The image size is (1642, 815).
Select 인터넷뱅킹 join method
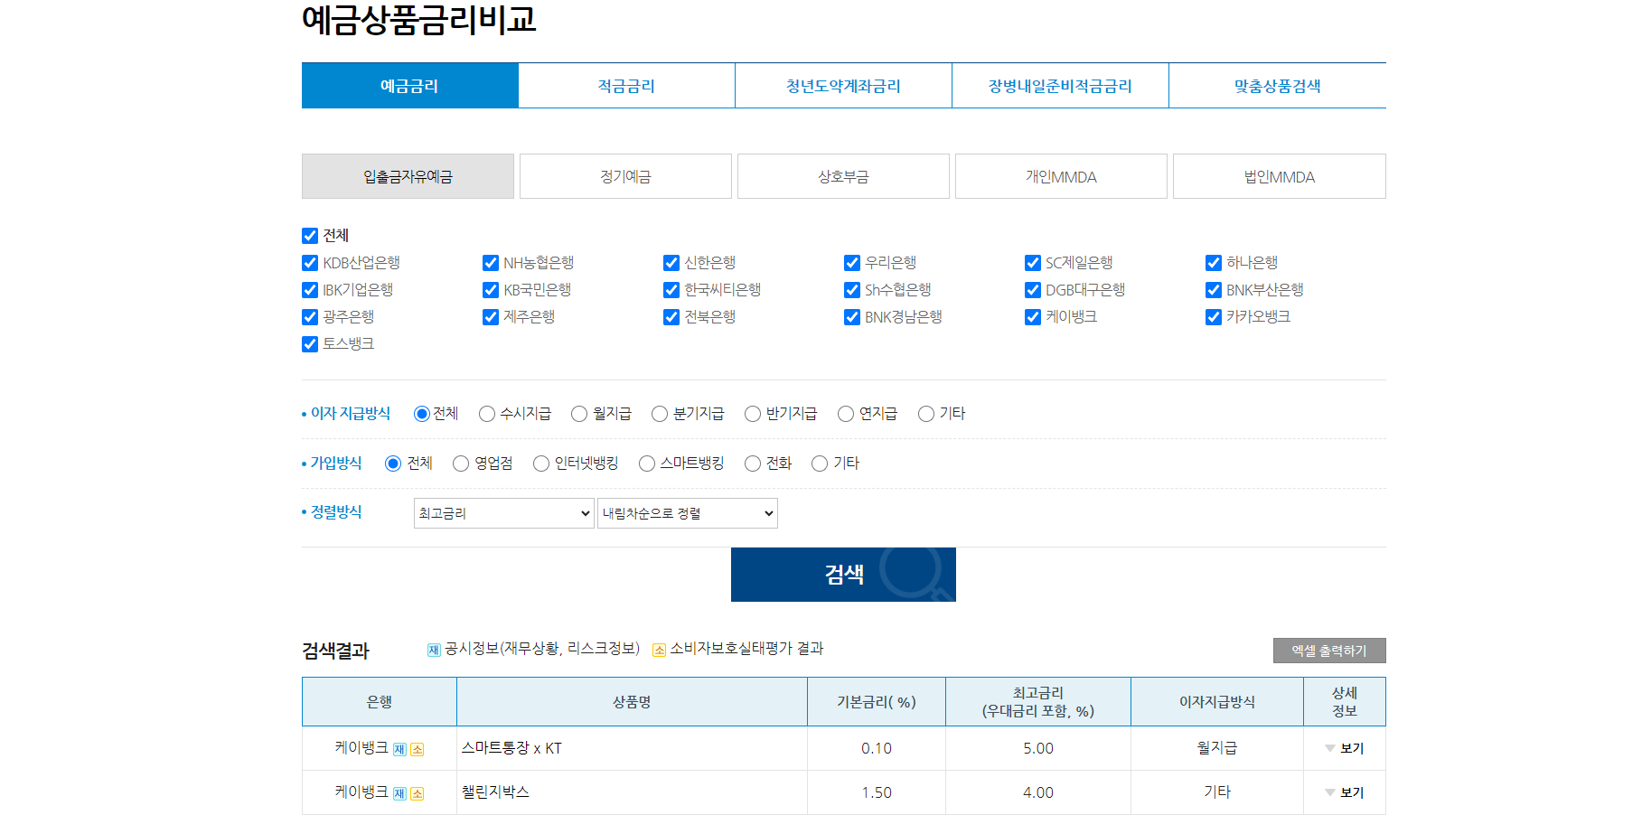point(541,464)
